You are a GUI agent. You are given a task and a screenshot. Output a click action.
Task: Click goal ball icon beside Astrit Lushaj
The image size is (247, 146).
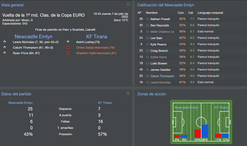click(x=68, y=42)
